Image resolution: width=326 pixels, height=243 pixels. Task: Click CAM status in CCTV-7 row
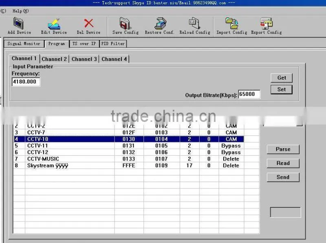point(231,132)
